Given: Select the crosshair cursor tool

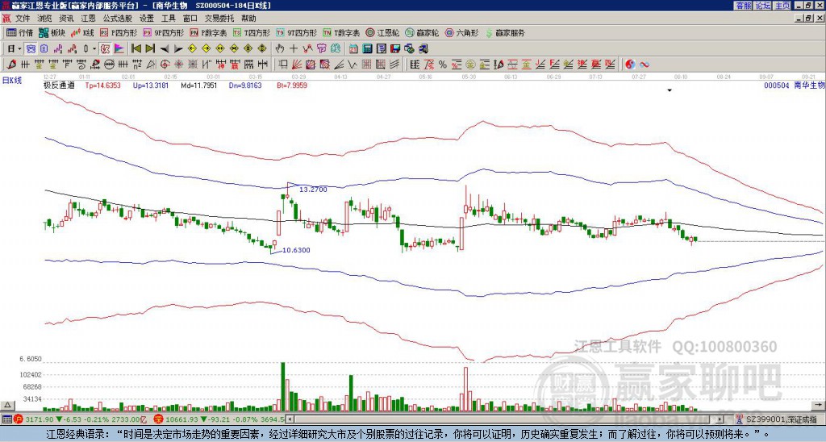Looking at the screenshot, I should [x=294, y=48].
